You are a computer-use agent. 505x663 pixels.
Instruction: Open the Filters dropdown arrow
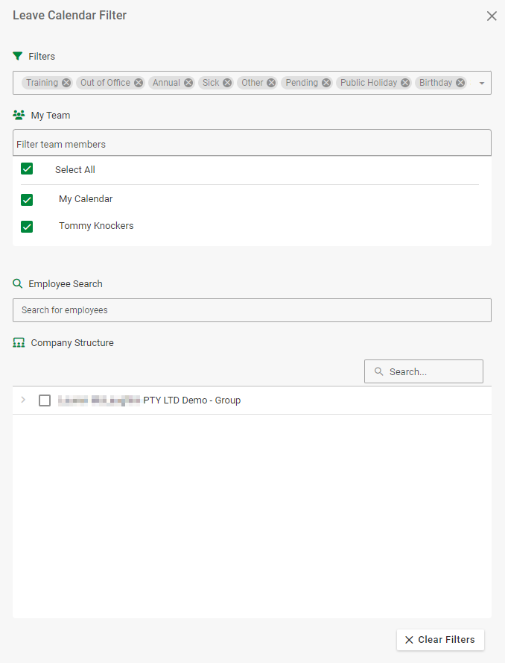click(x=482, y=84)
